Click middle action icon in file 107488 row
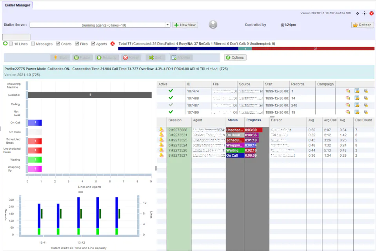The image size is (376, 251). (357, 98)
